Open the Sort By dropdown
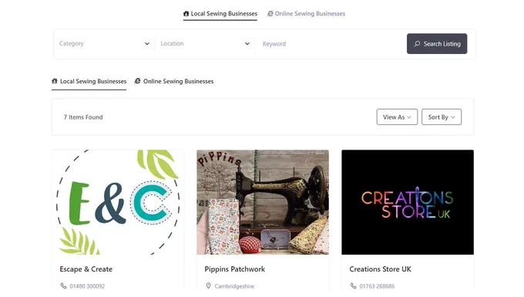Viewport: 524px width, 297px height. (442, 117)
